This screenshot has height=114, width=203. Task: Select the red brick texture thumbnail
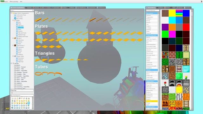coord(172,55)
